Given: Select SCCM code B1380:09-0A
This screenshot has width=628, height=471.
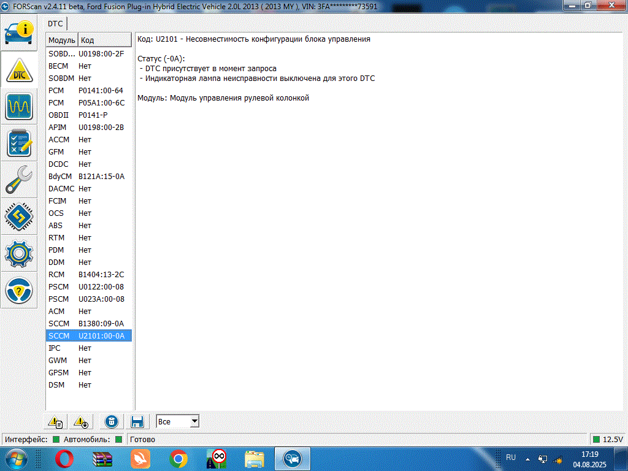Looking at the screenshot, I should (89, 324).
